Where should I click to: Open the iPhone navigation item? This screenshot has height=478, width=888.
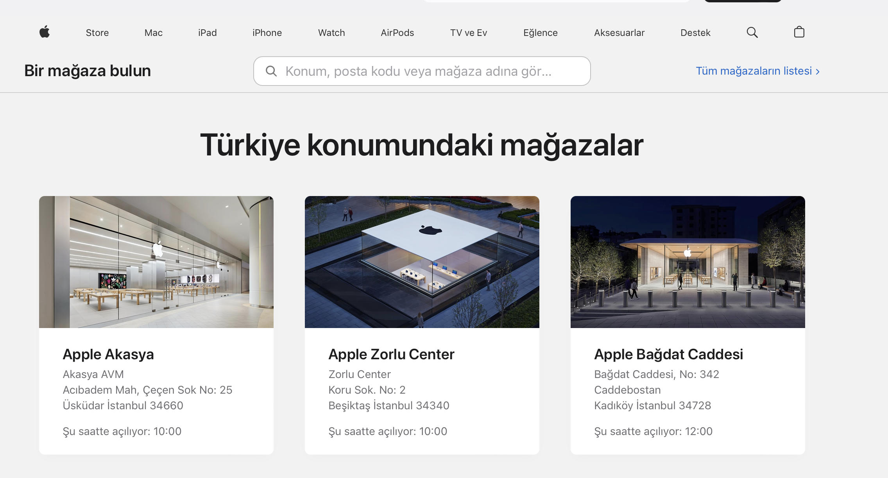267,33
